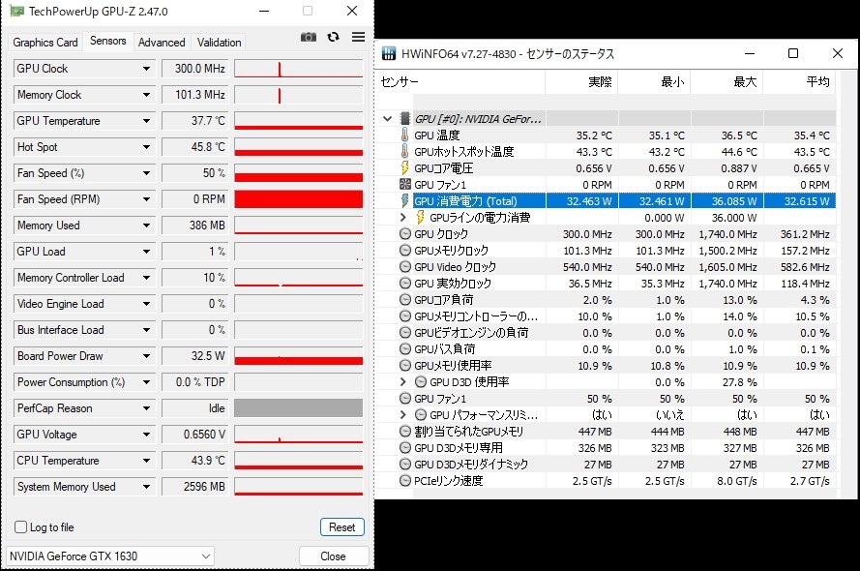Screen dimensions: 860x571
Task: Click the circle icon beside GPUコア負荷
Action: coord(405,299)
